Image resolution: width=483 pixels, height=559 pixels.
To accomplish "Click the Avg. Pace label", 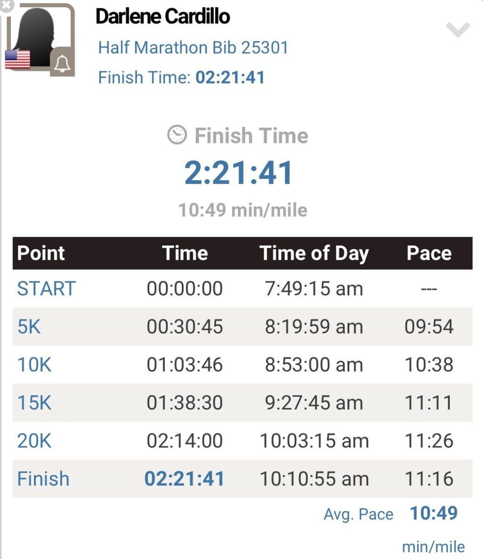I will pyautogui.click(x=358, y=514).
